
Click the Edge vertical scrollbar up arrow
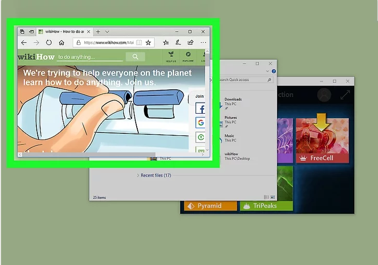207,52
